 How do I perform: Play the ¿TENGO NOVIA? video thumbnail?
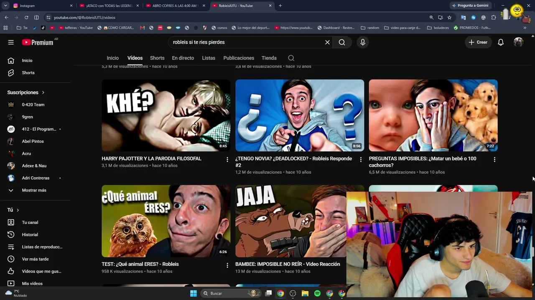coord(300,115)
